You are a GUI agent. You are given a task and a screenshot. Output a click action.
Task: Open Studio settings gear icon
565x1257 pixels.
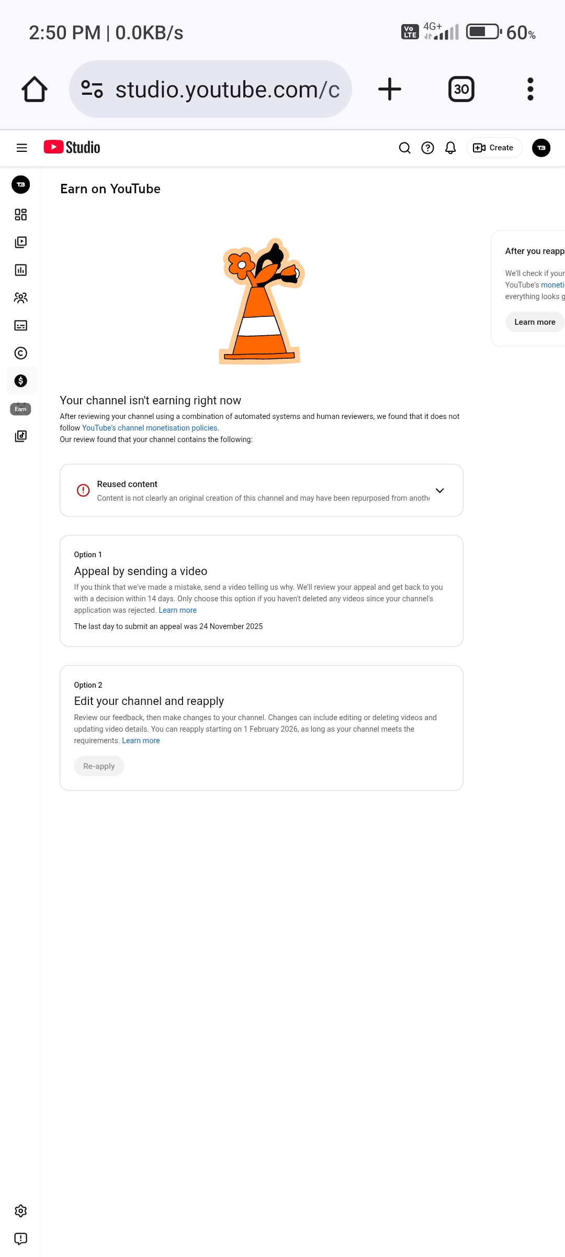tap(21, 1210)
